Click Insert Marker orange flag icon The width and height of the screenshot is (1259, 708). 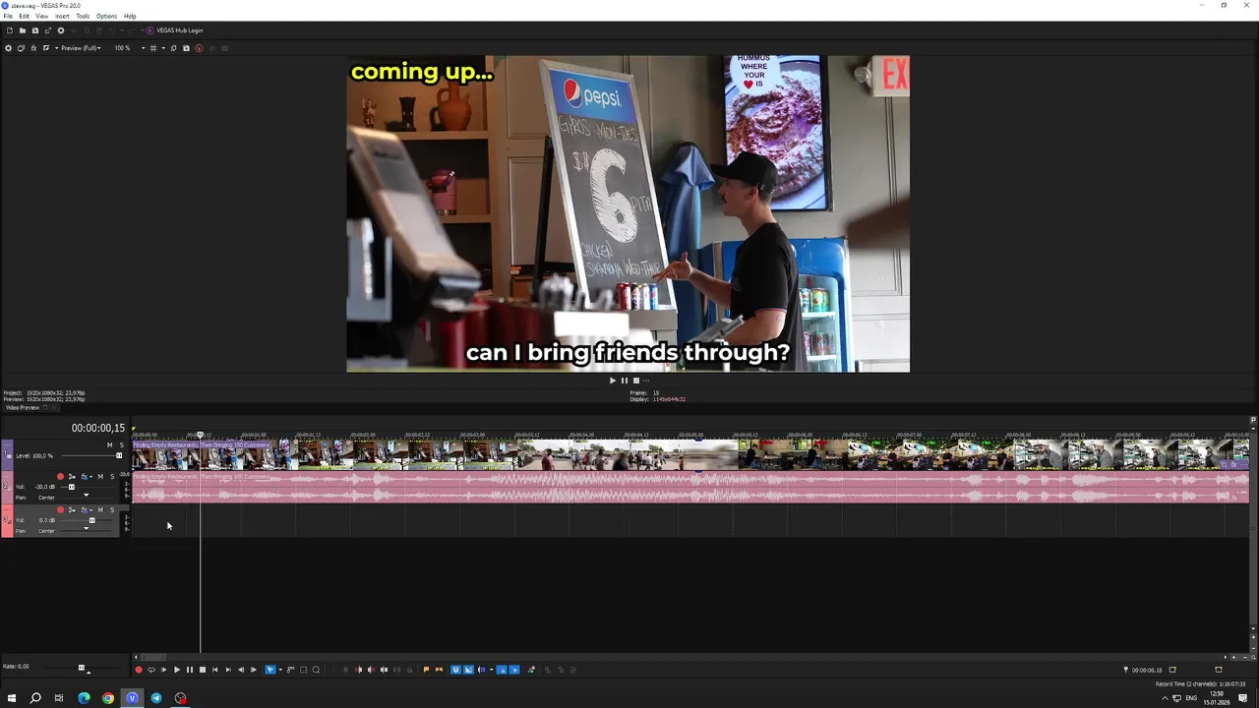[426, 670]
